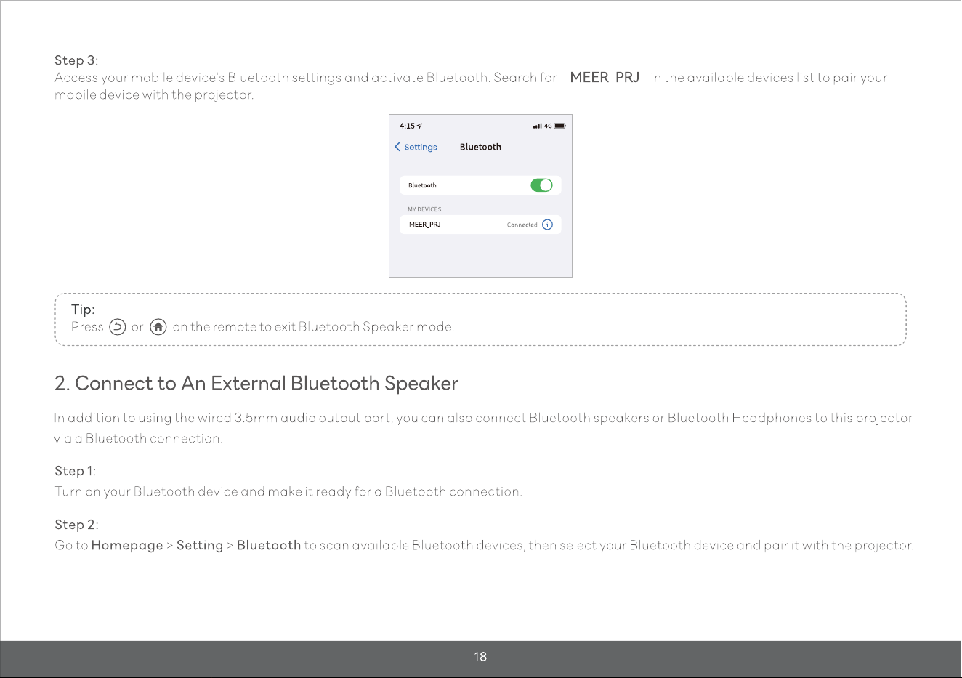The image size is (962, 678).
Task: Click the home remote icon in Tip
Action: click(158, 327)
